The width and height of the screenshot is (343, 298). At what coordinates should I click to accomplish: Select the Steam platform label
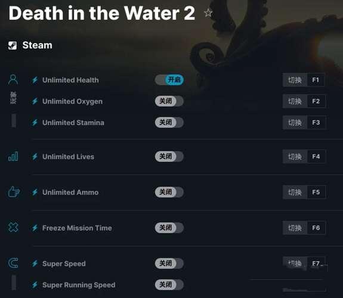37,45
